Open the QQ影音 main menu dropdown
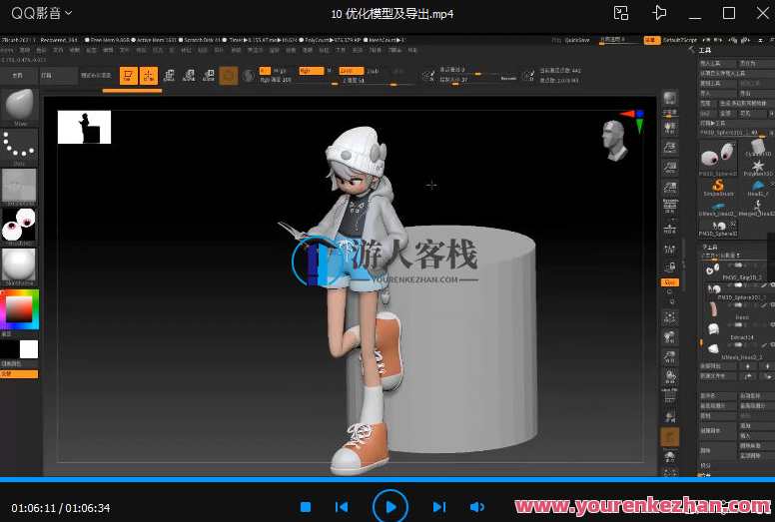Screen dimensions: 775x522 pos(42,13)
